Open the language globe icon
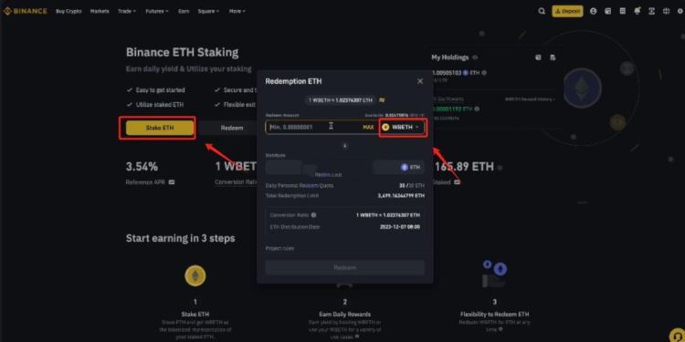Viewport: 685px width, 342px height. click(666, 11)
